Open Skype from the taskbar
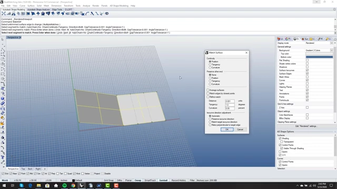This screenshot has height=189, width=337. click(22, 185)
